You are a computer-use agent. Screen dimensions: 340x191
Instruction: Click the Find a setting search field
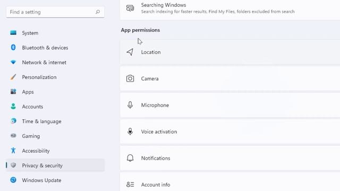tap(55, 12)
